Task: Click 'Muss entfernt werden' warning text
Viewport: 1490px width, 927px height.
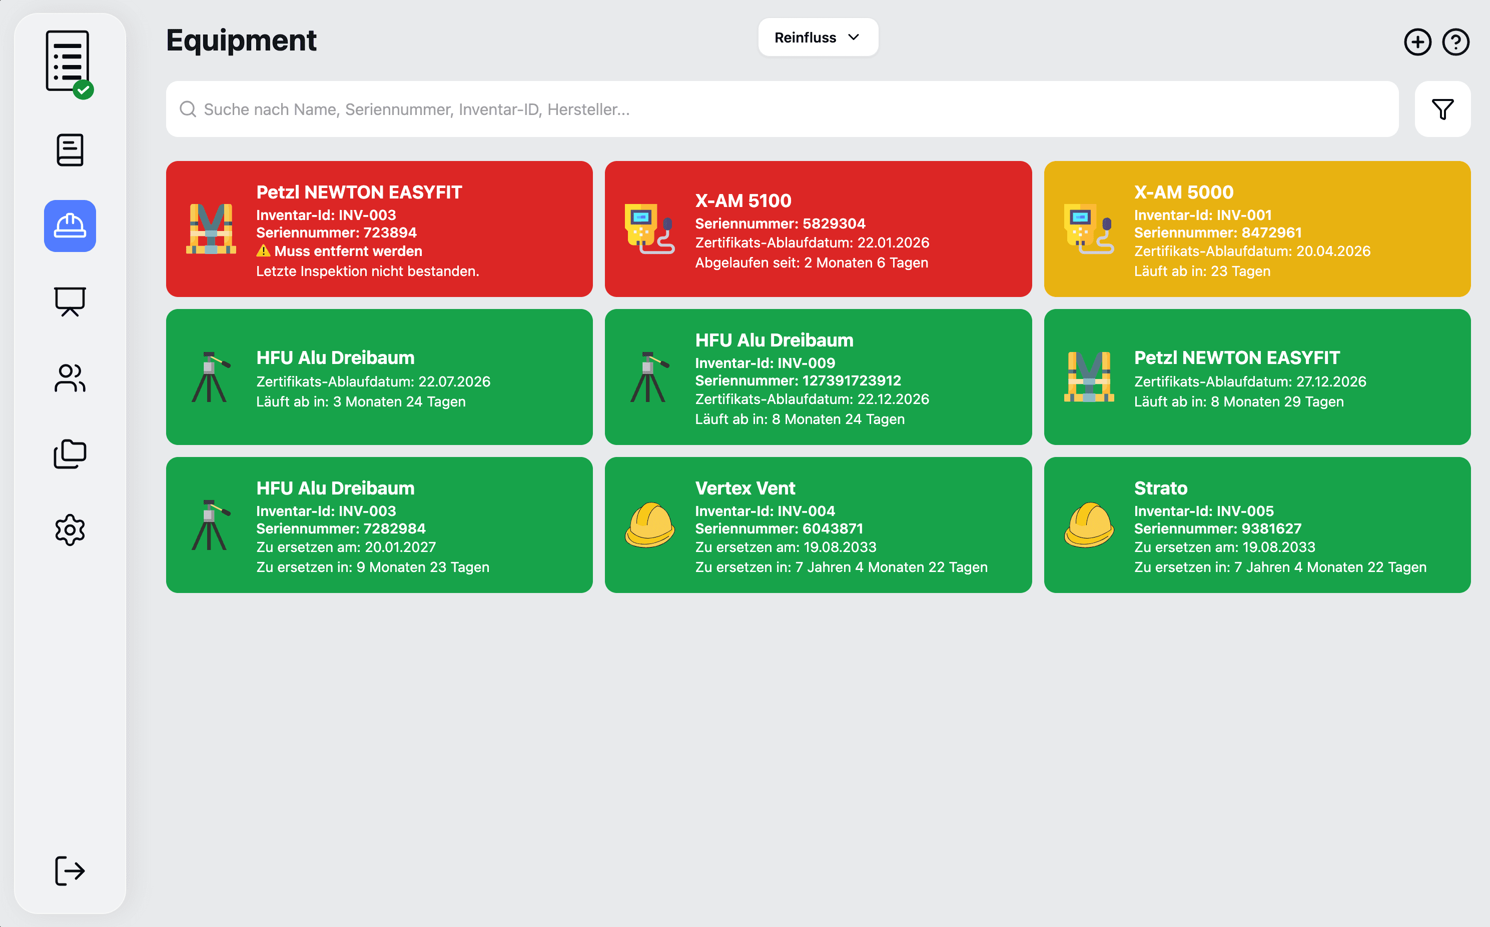Action: click(x=348, y=251)
